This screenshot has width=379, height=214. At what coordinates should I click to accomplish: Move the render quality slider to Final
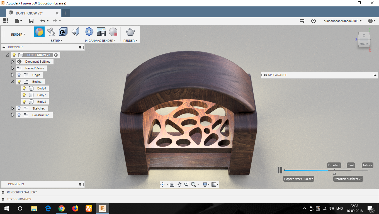tap(351, 165)
